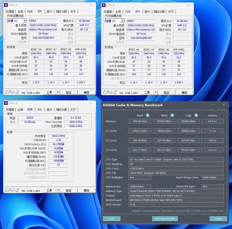Open 显卡 tab in the 32 GBytes window

tap(49, 110)
